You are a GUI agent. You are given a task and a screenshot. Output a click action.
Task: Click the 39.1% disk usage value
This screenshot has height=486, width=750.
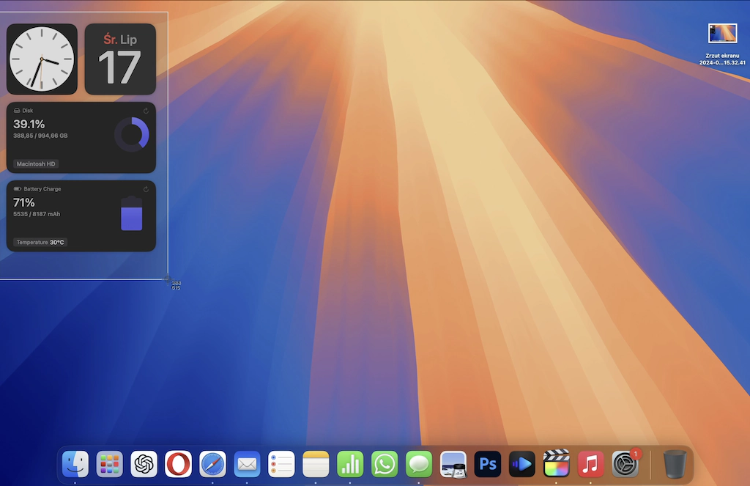(29, 125)
